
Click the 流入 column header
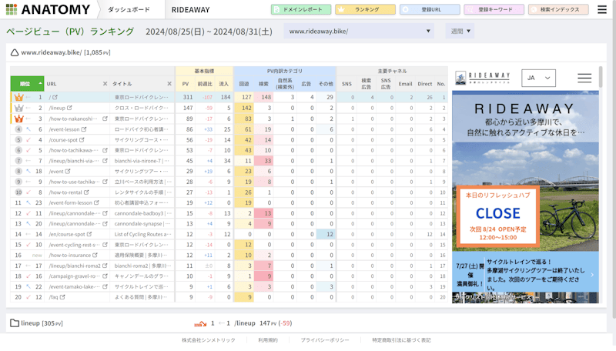[223, 84]
